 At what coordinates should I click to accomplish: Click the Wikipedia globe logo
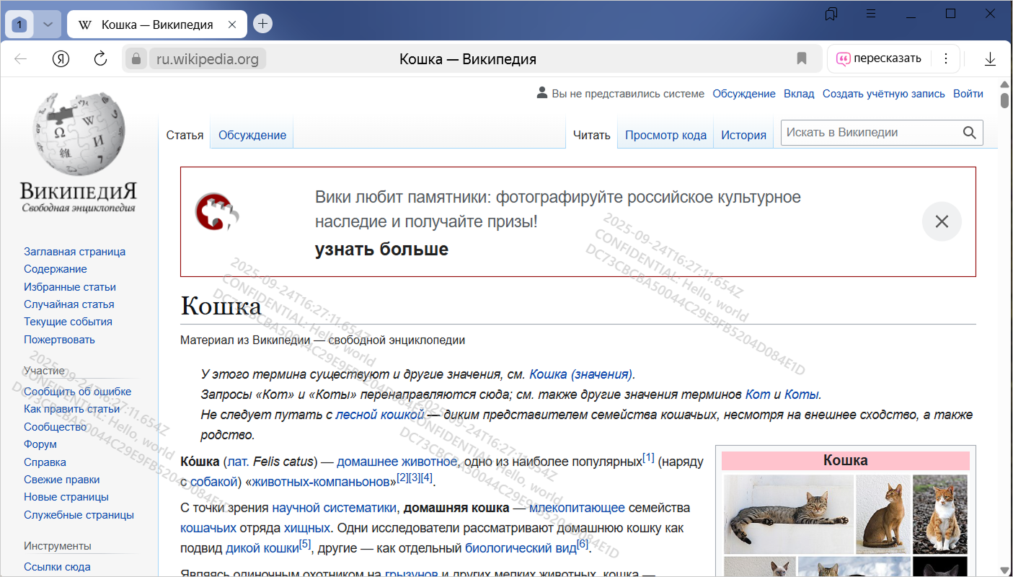(79, 134)
